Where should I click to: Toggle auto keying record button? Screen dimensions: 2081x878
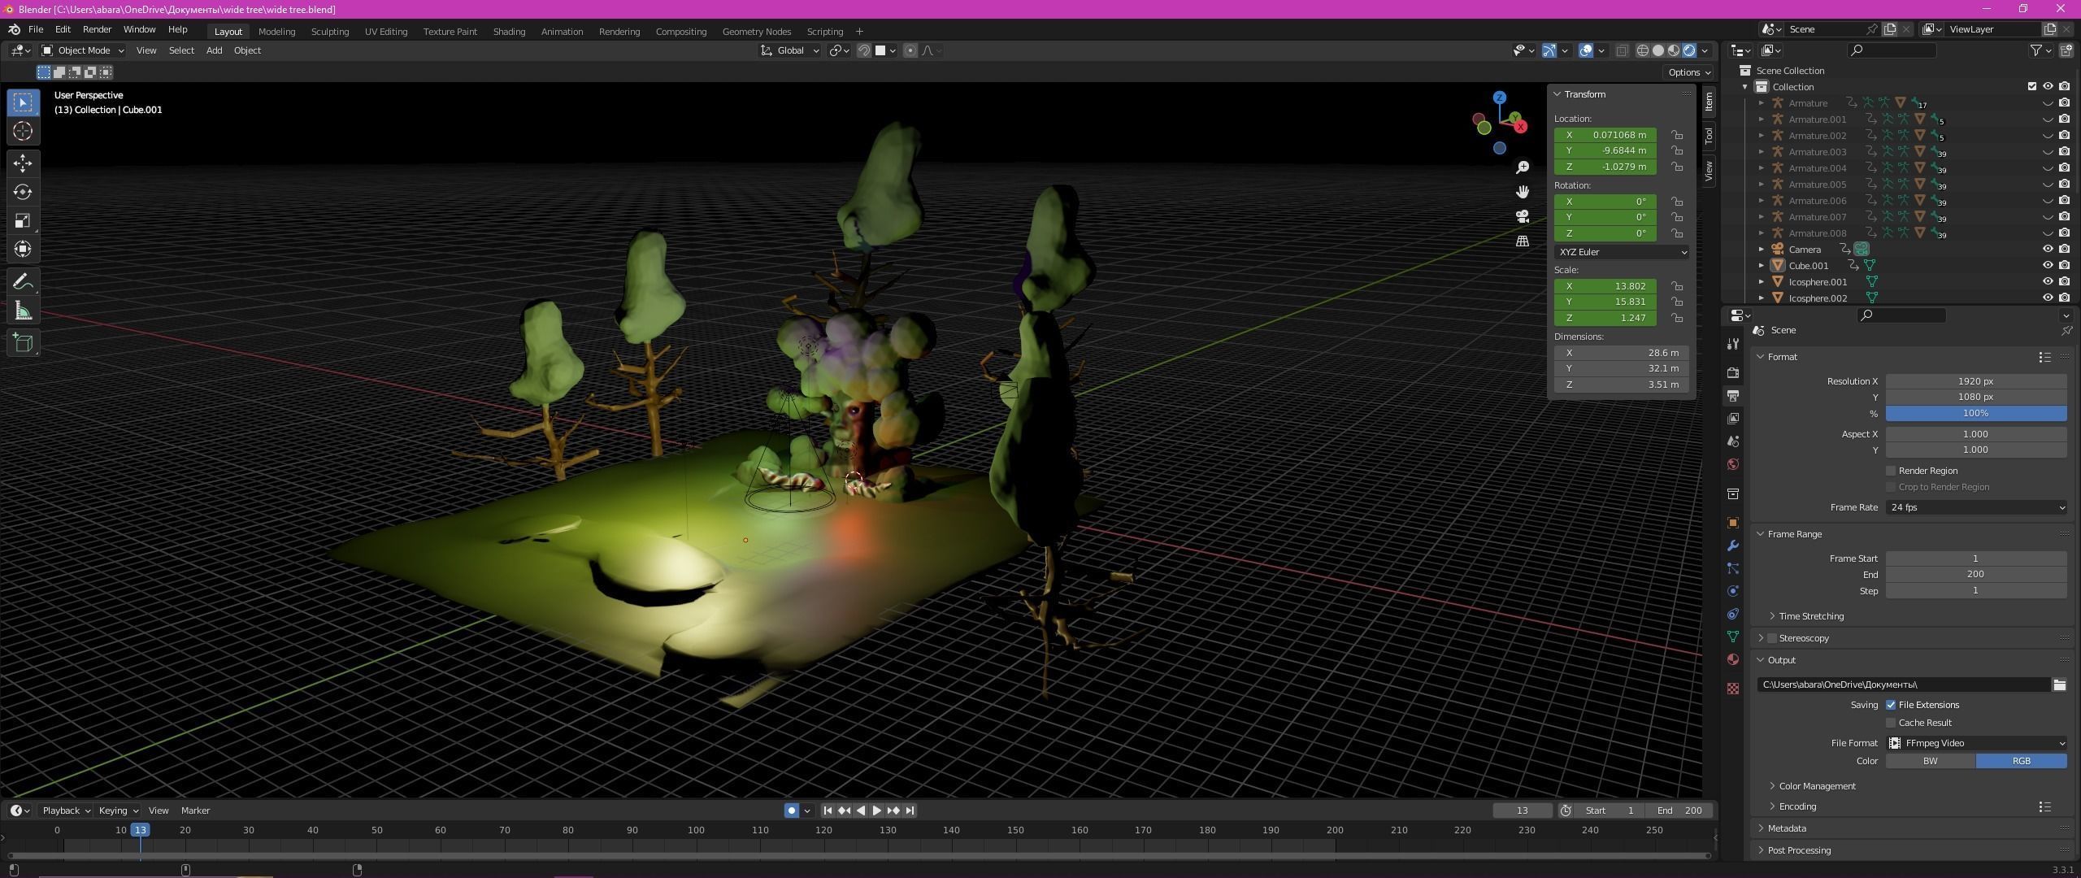coord(792,811)
